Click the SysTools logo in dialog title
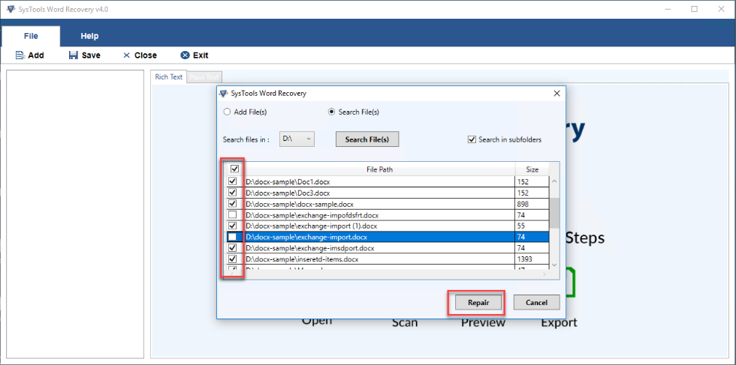Image resolution: width=736 pixels, height=365 pixels. click(224, 93)
